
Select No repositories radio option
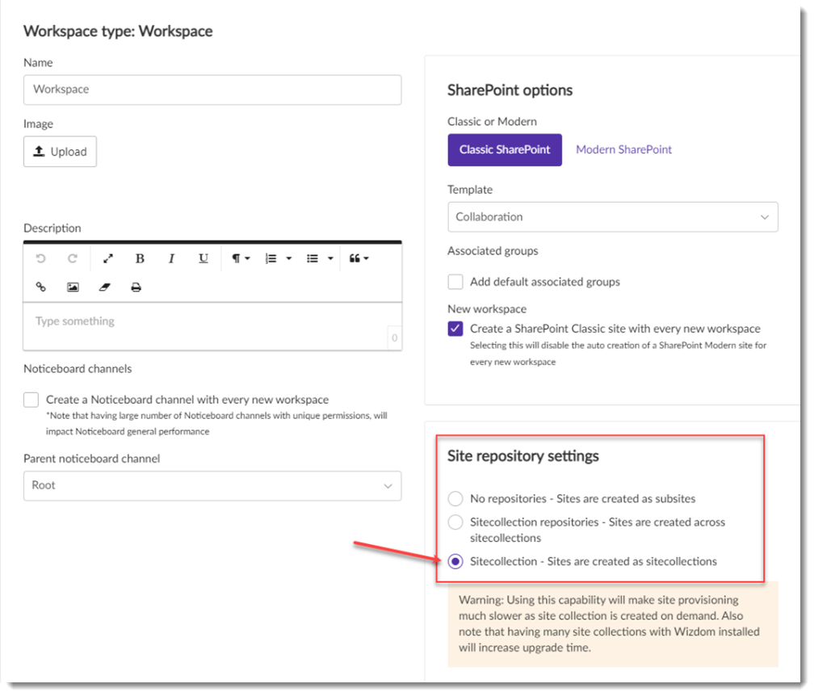click(455, 499)
